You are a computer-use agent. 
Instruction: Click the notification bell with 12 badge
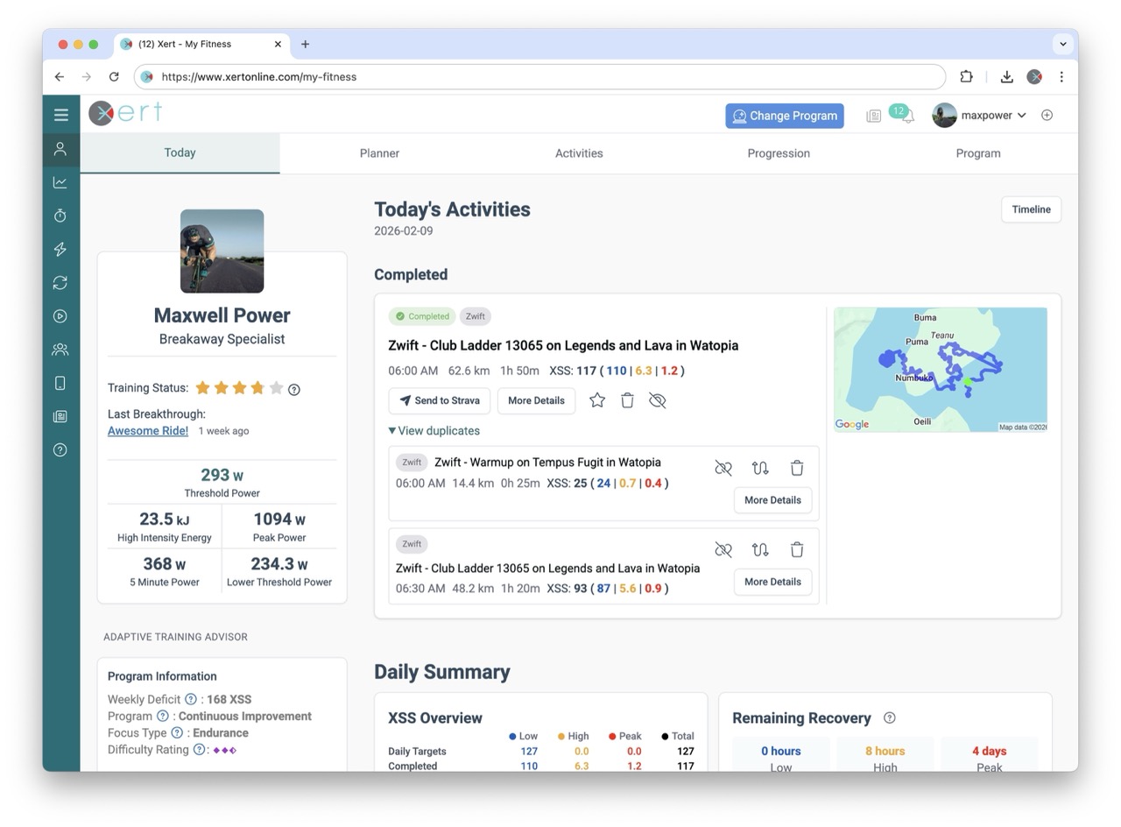coord(906,116)
